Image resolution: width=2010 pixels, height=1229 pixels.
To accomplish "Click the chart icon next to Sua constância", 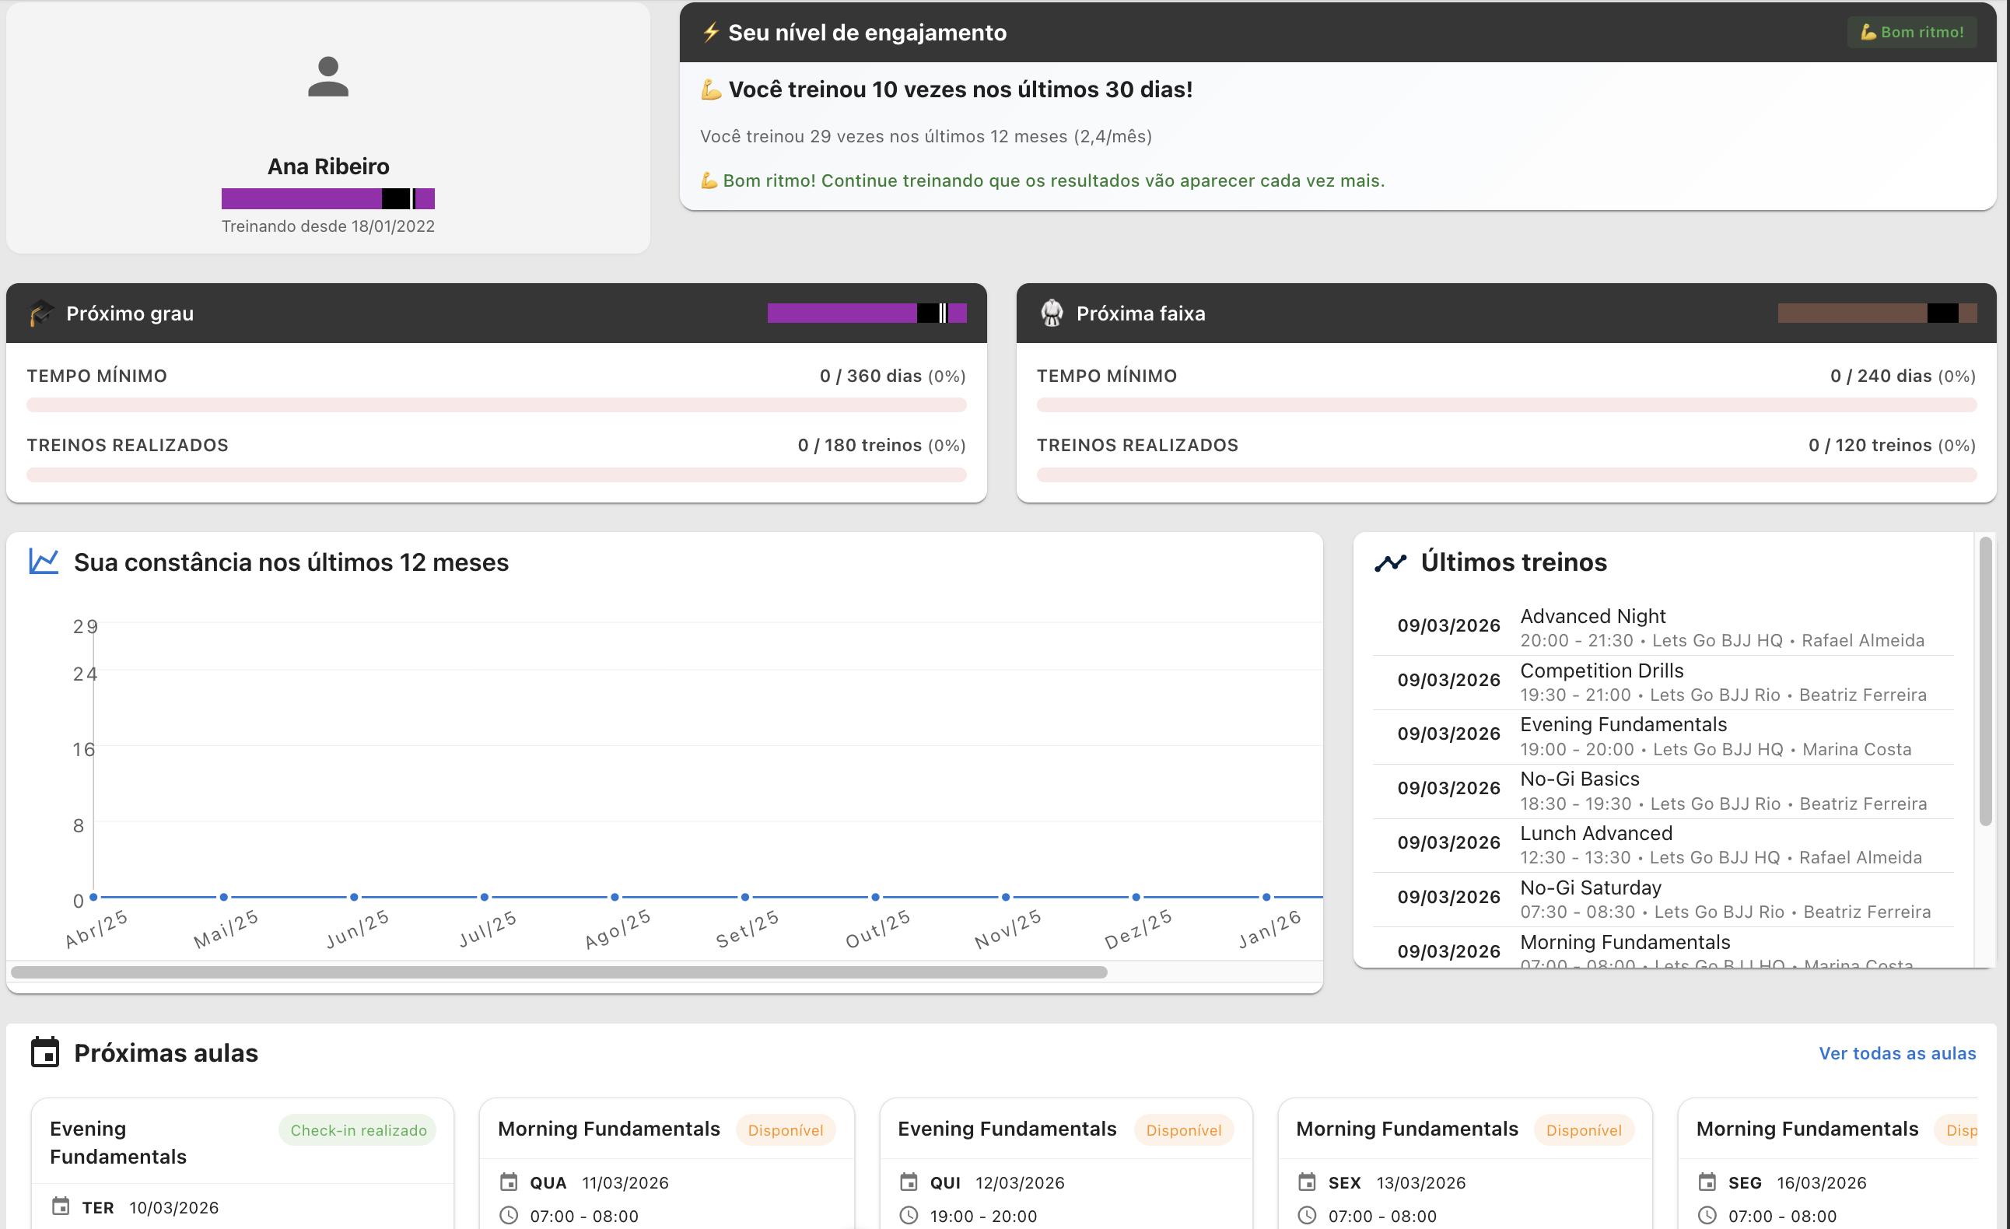I will pos(43,561).
